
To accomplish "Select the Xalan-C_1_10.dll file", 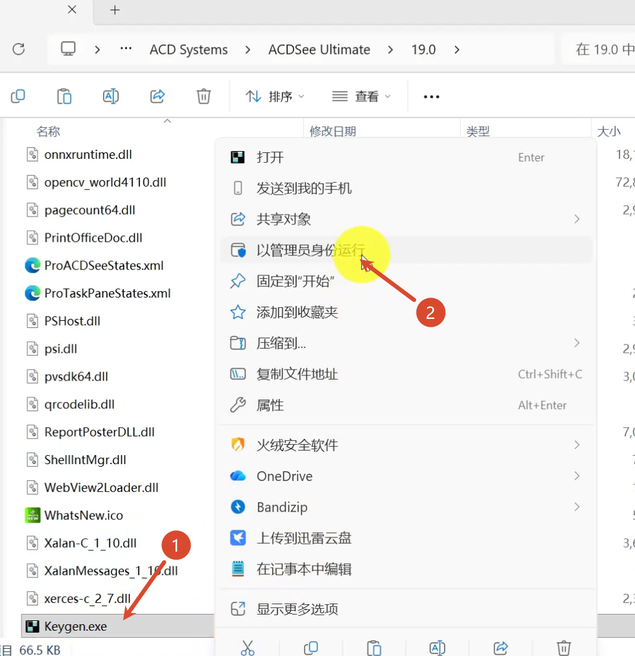I will (x=90, y=543).
